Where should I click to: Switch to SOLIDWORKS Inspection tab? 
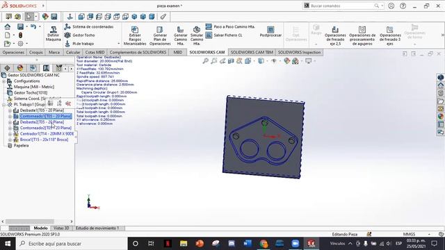(299, 53)
